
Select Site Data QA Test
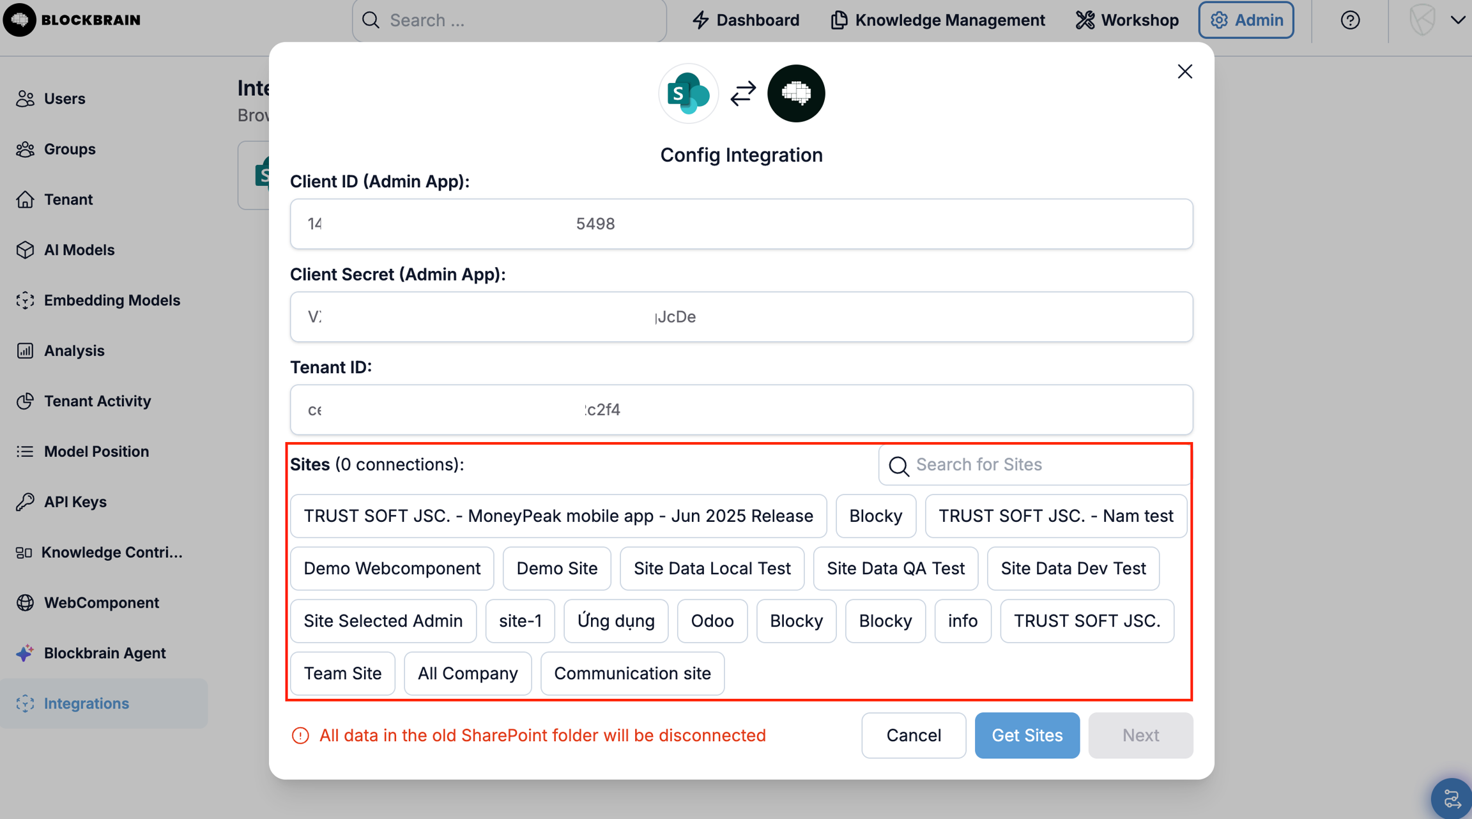[896, 569]
